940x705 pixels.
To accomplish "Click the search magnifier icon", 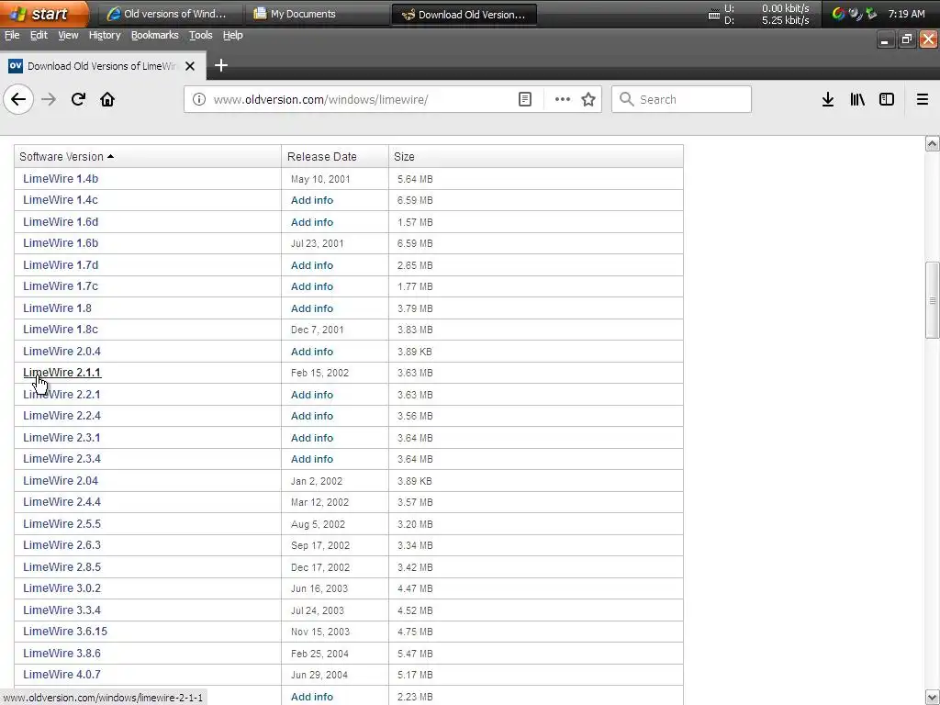I will (626, 99).
